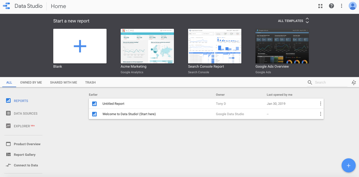Open more options for Welcome to Data Studio

320,114
